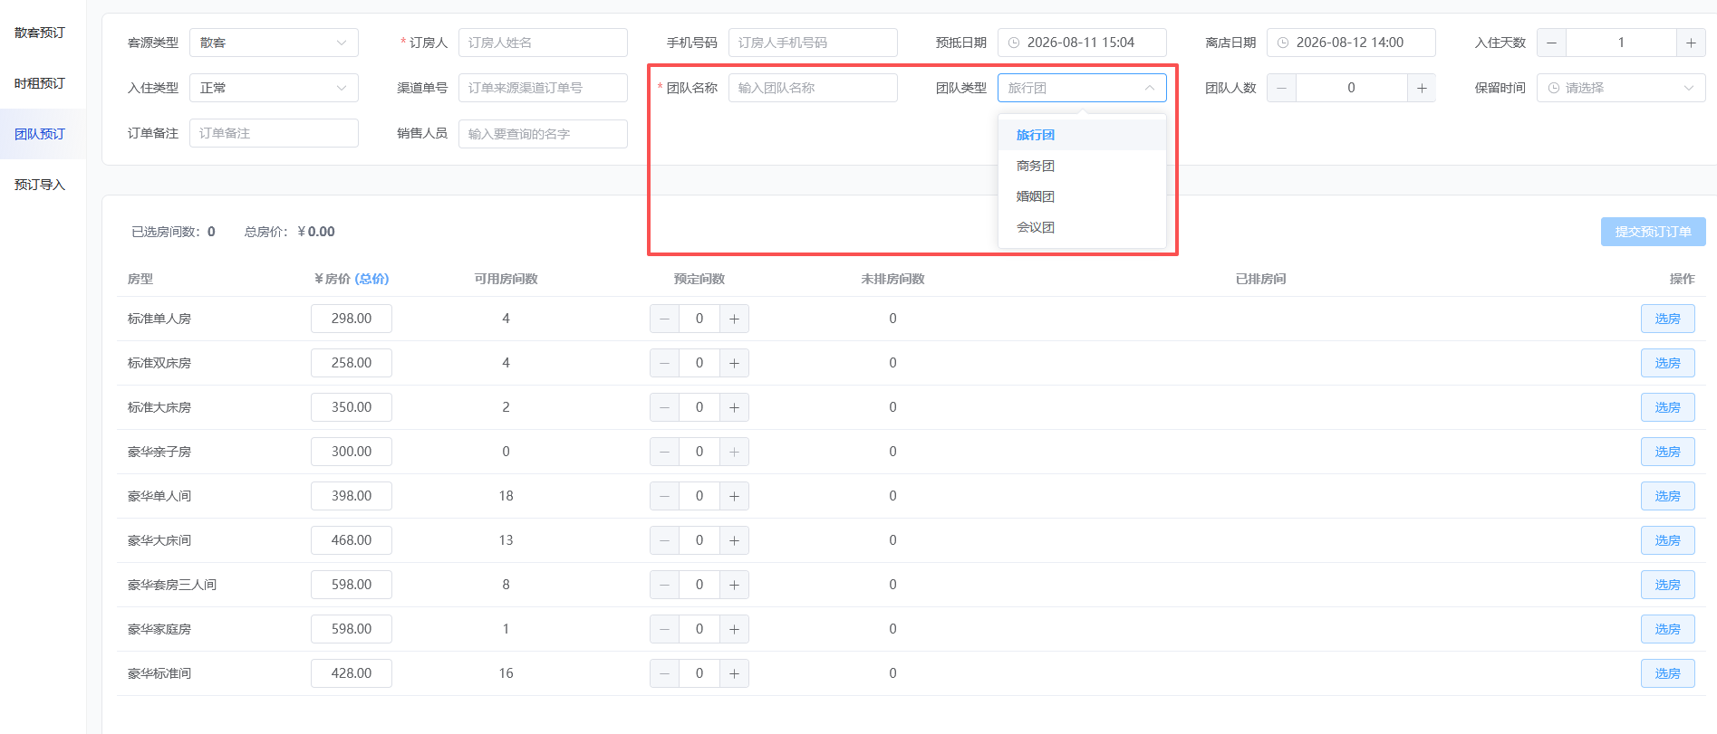Increase 标准双床房 booked rooms count
Screen dimensions: 1717x734
coord(734,363)
